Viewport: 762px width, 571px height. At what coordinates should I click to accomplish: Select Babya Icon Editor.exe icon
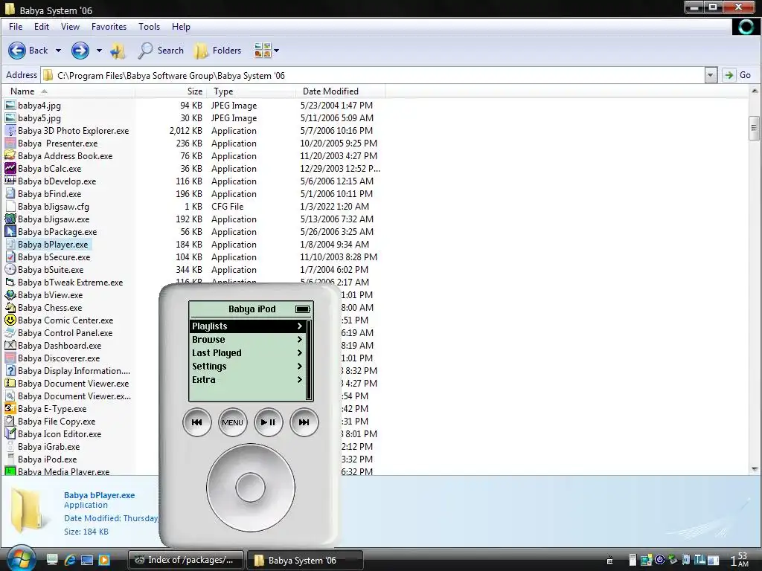10,433
